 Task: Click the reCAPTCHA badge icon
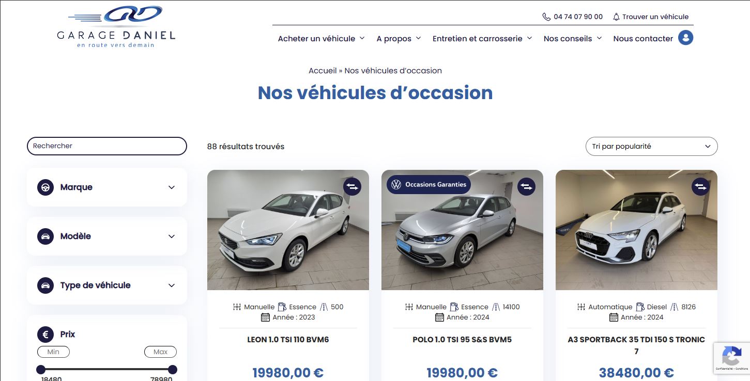click(731, 357)
